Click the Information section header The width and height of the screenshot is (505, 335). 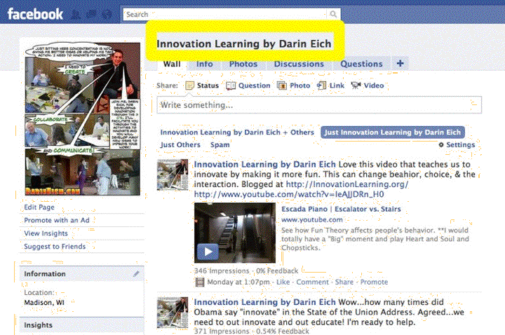click(x=82, y=274)
